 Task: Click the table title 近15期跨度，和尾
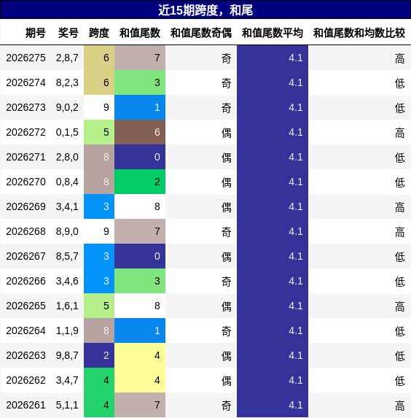pyautogui.click(x=205, y=10)
